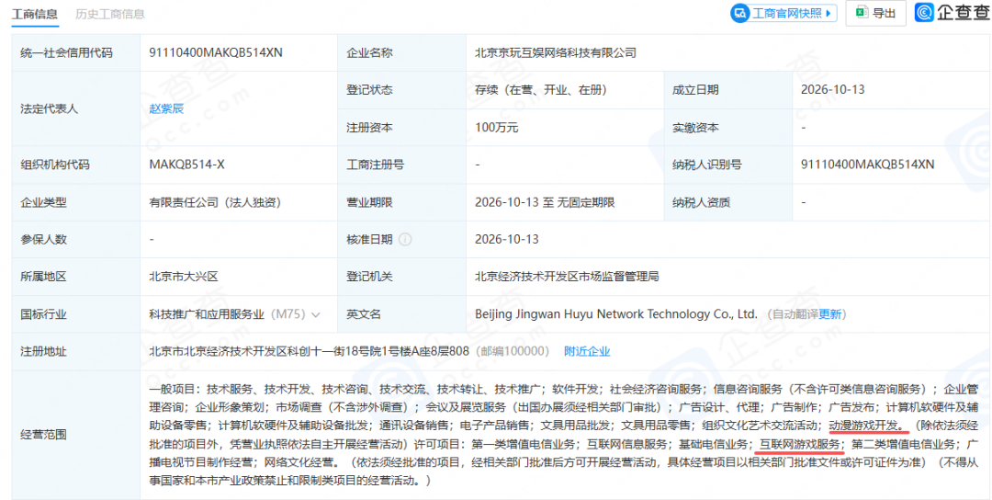Open the 工商官网快照 snapshot button

pos(783,13)
